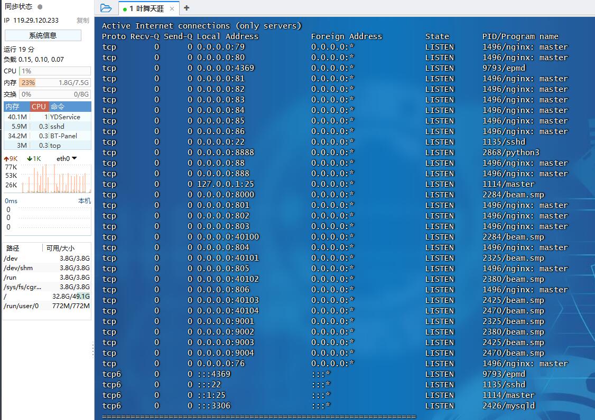595x420 pixels.
Task: Select the /dev disk row
Action: tap(47, 259)
